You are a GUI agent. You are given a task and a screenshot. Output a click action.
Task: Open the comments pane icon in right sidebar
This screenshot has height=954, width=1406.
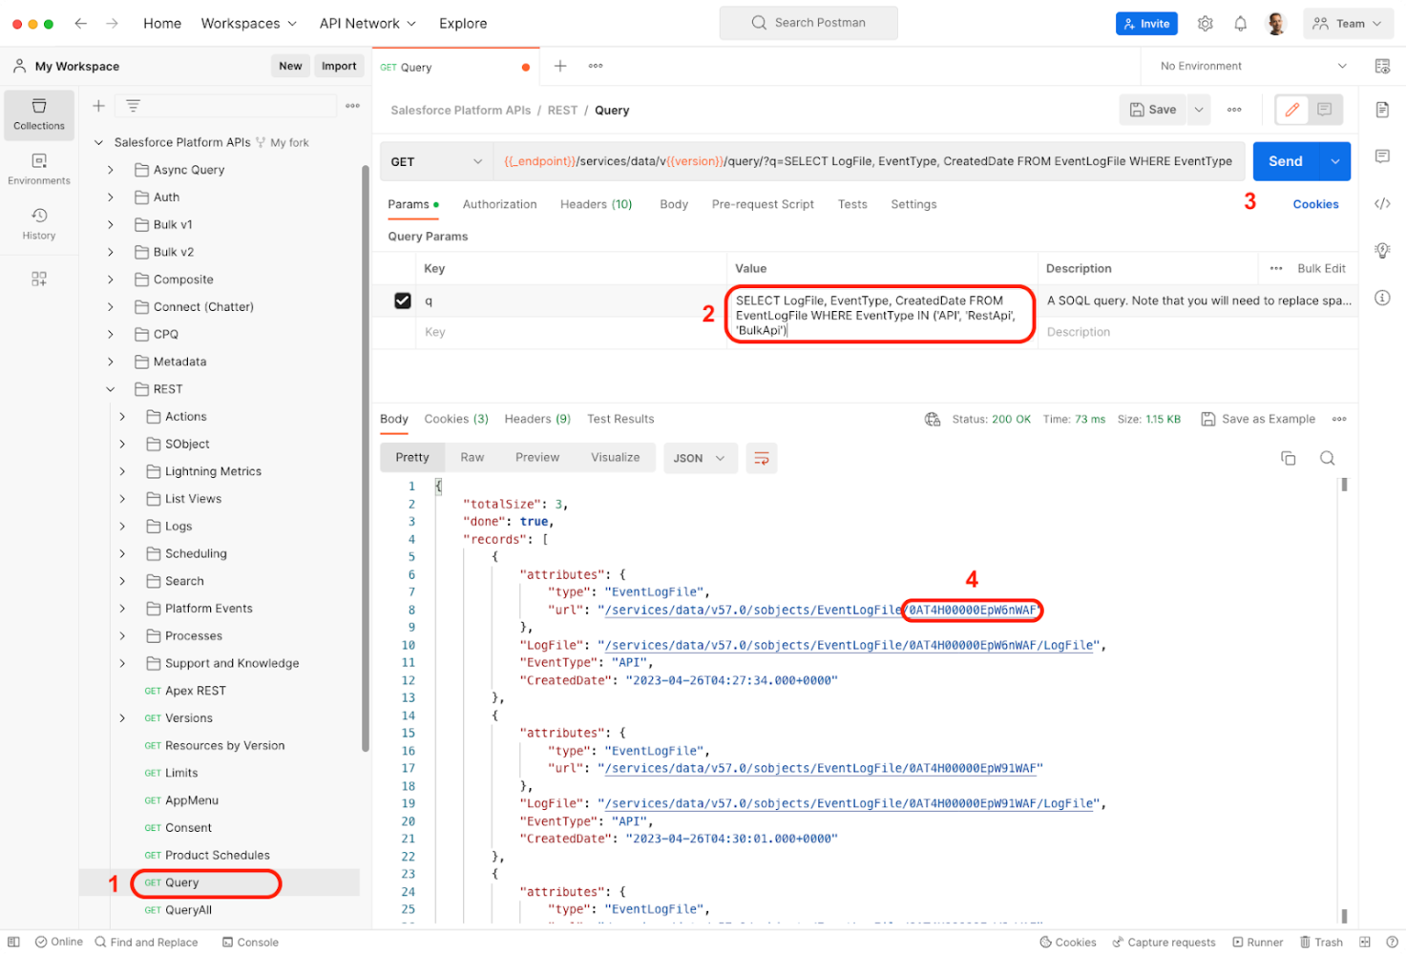1382,156
